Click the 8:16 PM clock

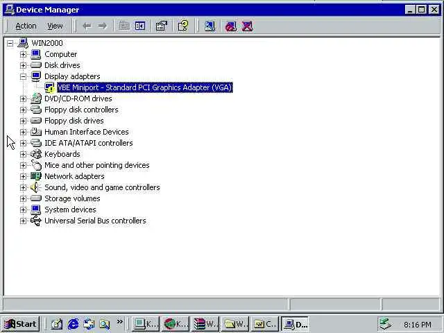click(418, 325)
